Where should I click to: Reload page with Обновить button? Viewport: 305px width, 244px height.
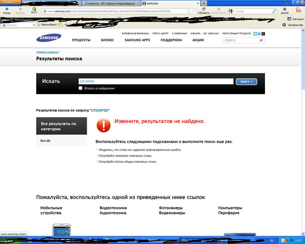[204, 11]
